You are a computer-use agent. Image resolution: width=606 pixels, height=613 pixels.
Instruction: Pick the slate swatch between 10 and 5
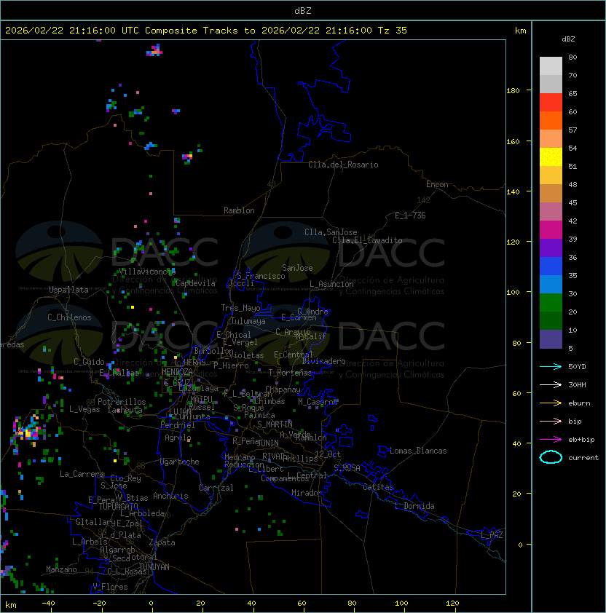(551, 339)
